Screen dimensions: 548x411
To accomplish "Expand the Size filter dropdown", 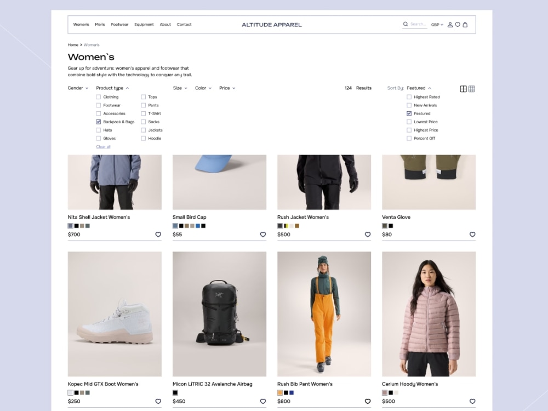I will coord(180,88).
